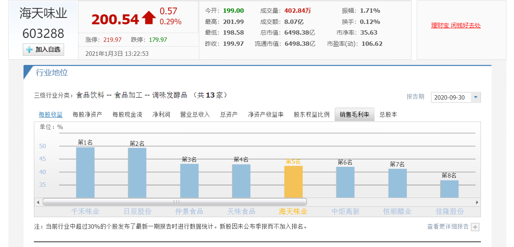Click the 第6名 bar for 中炬高新
Screen dimensions: 514x247
click(x=345, y=182)
